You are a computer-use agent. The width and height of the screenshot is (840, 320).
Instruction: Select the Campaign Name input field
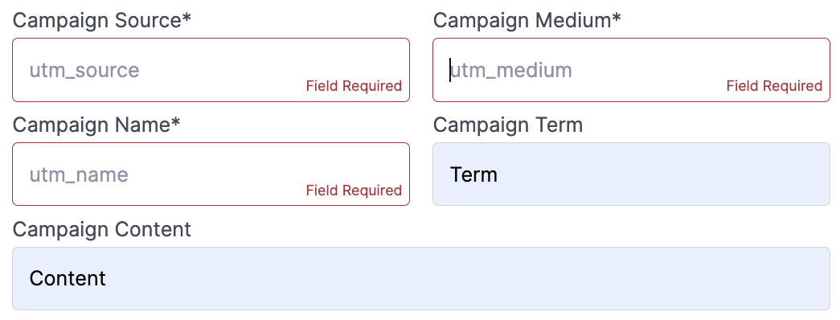tap(211, 174)
